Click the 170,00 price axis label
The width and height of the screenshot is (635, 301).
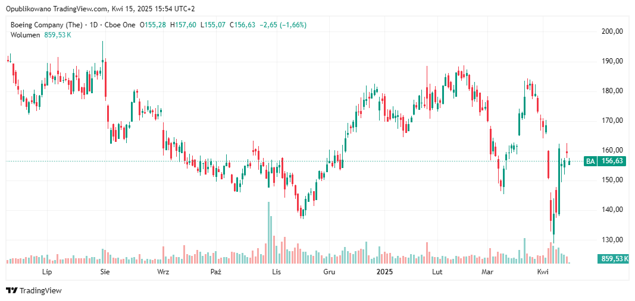tap(612, 121)
